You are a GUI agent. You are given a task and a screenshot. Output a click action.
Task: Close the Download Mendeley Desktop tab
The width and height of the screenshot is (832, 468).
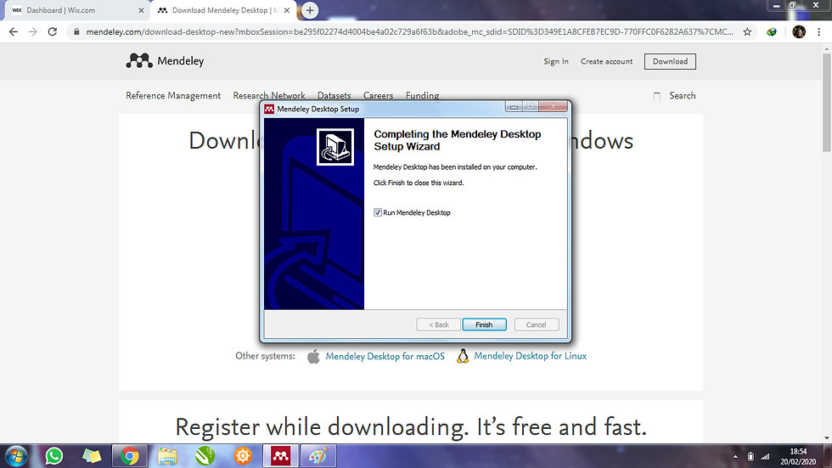point(287,10)
